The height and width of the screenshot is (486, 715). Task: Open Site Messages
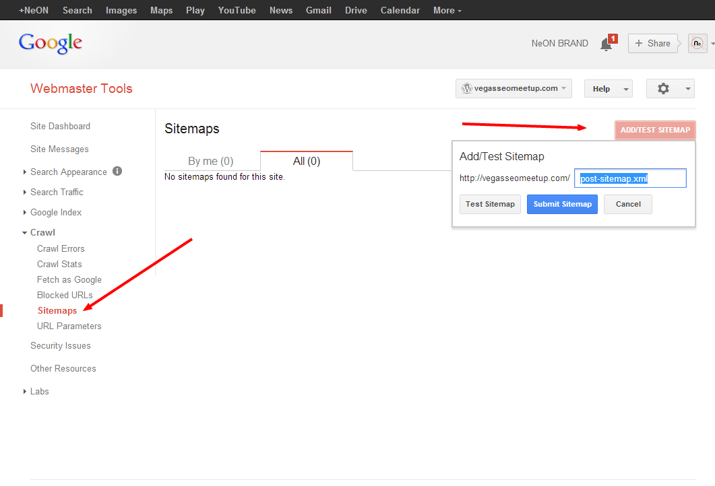tap(59, 149)
